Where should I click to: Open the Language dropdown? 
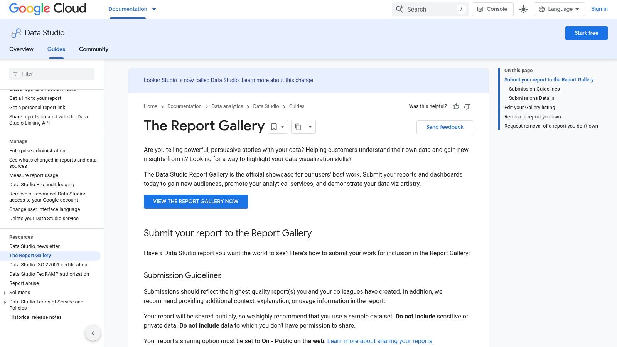click(559, 9)
